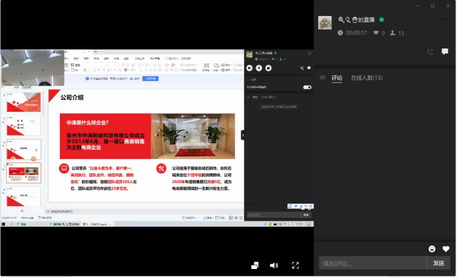This screenshot has width=457, height=277.
Task: Open Windows Start menu in shared screen
Action: point(3,224)
